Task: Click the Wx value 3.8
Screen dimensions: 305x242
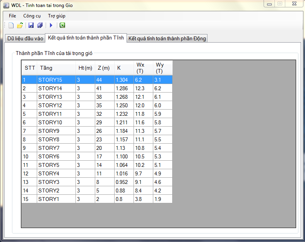Action: (x=143, y=199)
